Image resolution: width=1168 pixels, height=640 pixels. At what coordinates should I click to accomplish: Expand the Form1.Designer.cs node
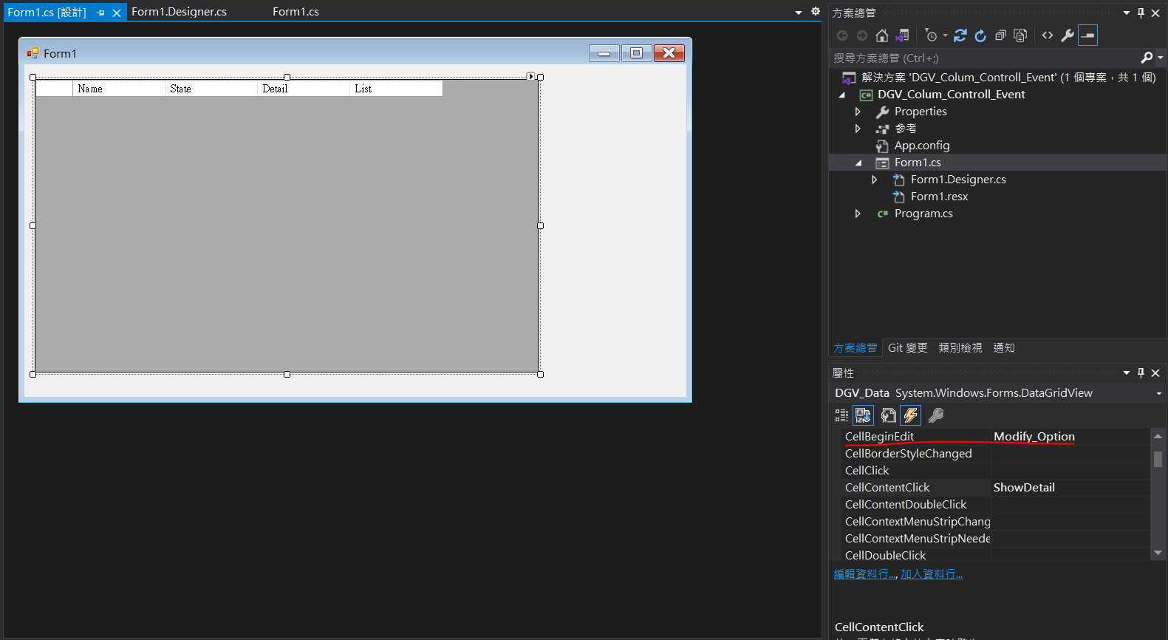click(x=875, y=180)
